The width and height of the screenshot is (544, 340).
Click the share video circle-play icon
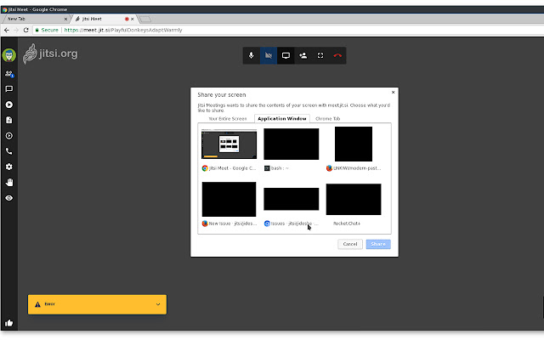click(x=9, y=136)
